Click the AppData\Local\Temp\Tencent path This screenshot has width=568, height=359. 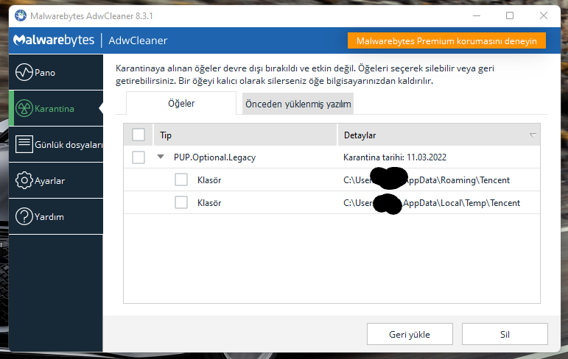coord(432,202)
